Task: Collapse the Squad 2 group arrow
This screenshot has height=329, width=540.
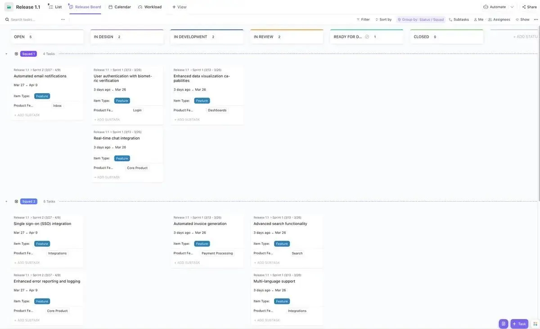Action: (6, 202)
